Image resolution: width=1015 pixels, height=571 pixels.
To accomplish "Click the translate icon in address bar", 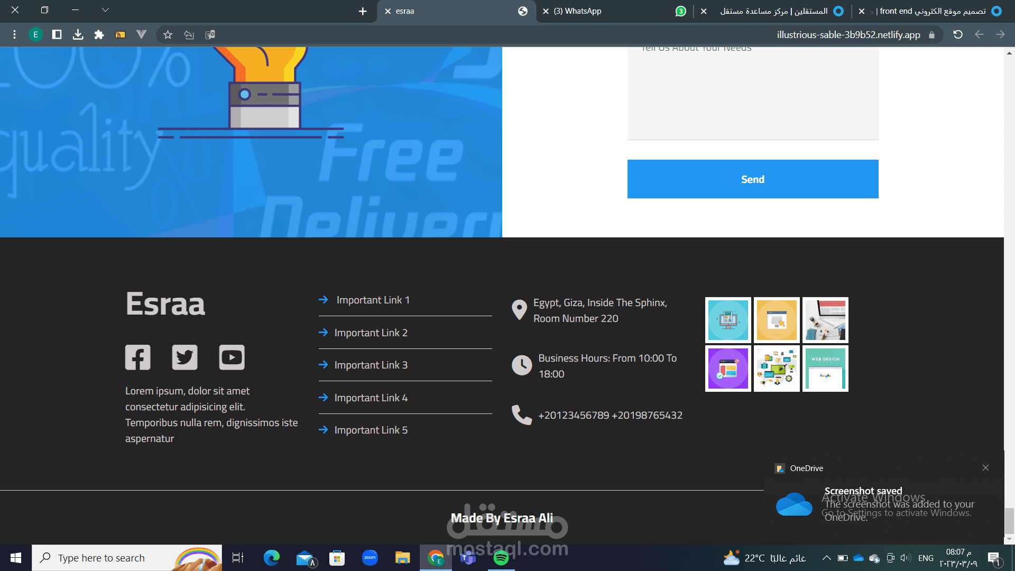I will coord(210,35).
